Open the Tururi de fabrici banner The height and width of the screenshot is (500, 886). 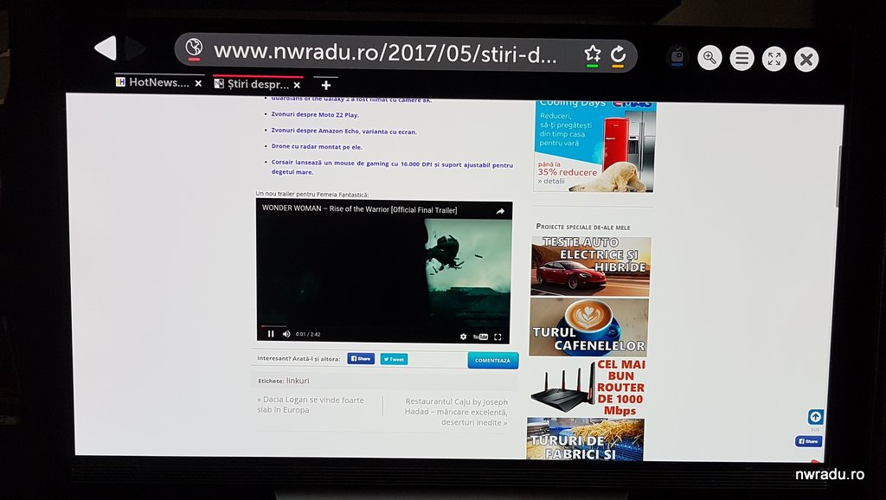pyautogui.click(x=586, y=439)
